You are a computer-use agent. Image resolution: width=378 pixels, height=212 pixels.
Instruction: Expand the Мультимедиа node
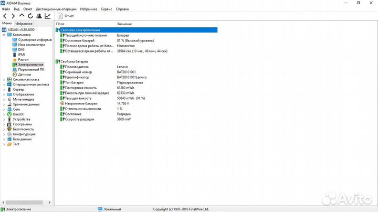(4, 99)
